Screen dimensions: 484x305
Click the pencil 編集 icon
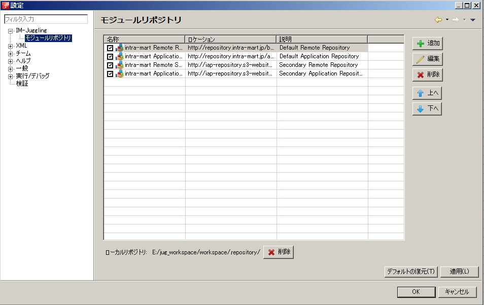tap(421, 59)
